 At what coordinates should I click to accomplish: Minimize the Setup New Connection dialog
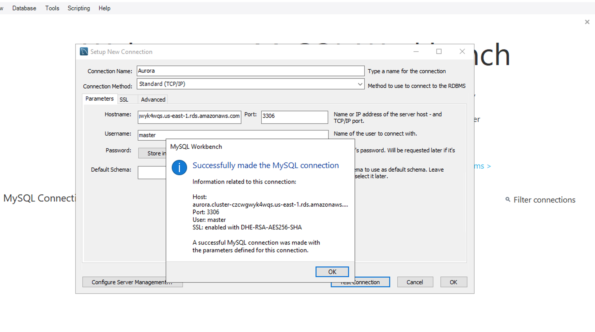(416, 52)
